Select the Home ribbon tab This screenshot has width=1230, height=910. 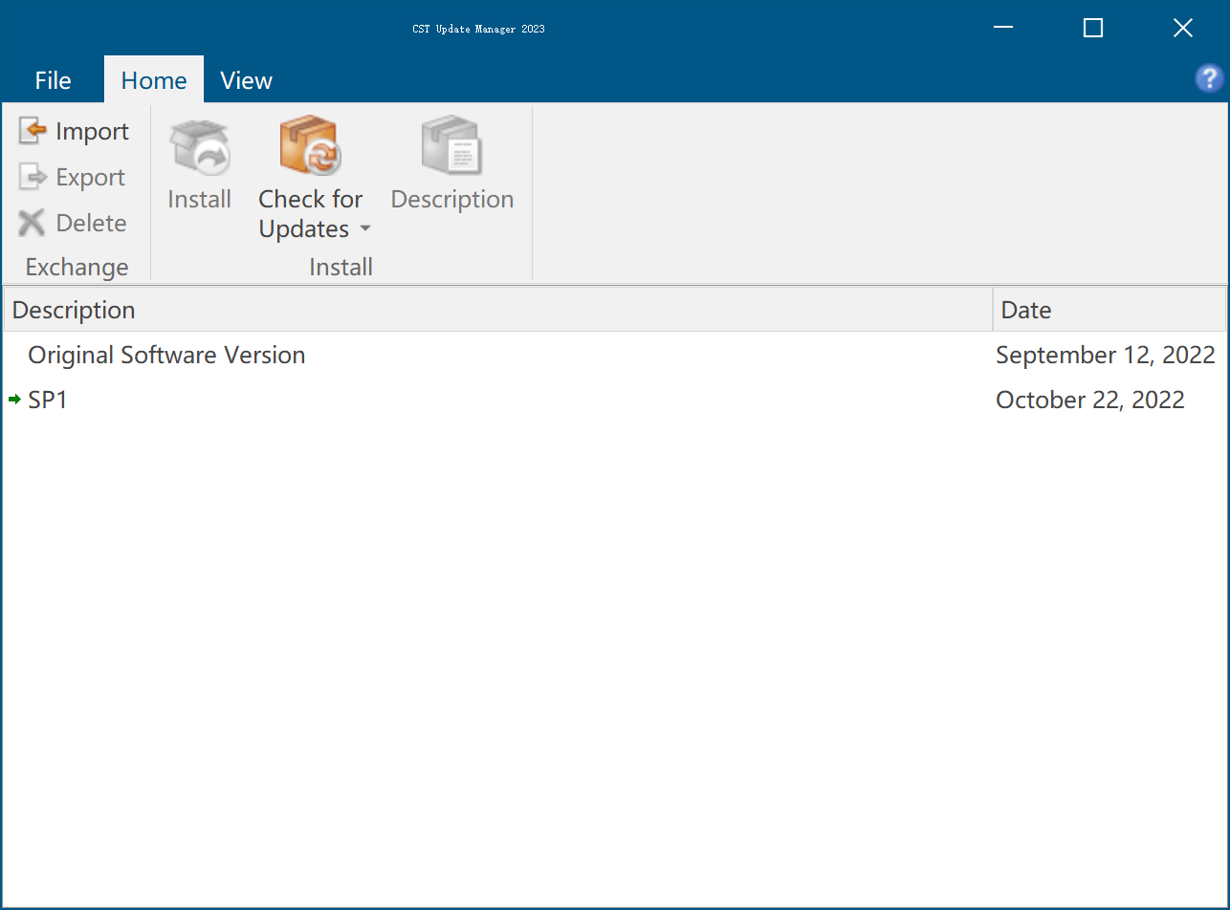click(154, 80)
